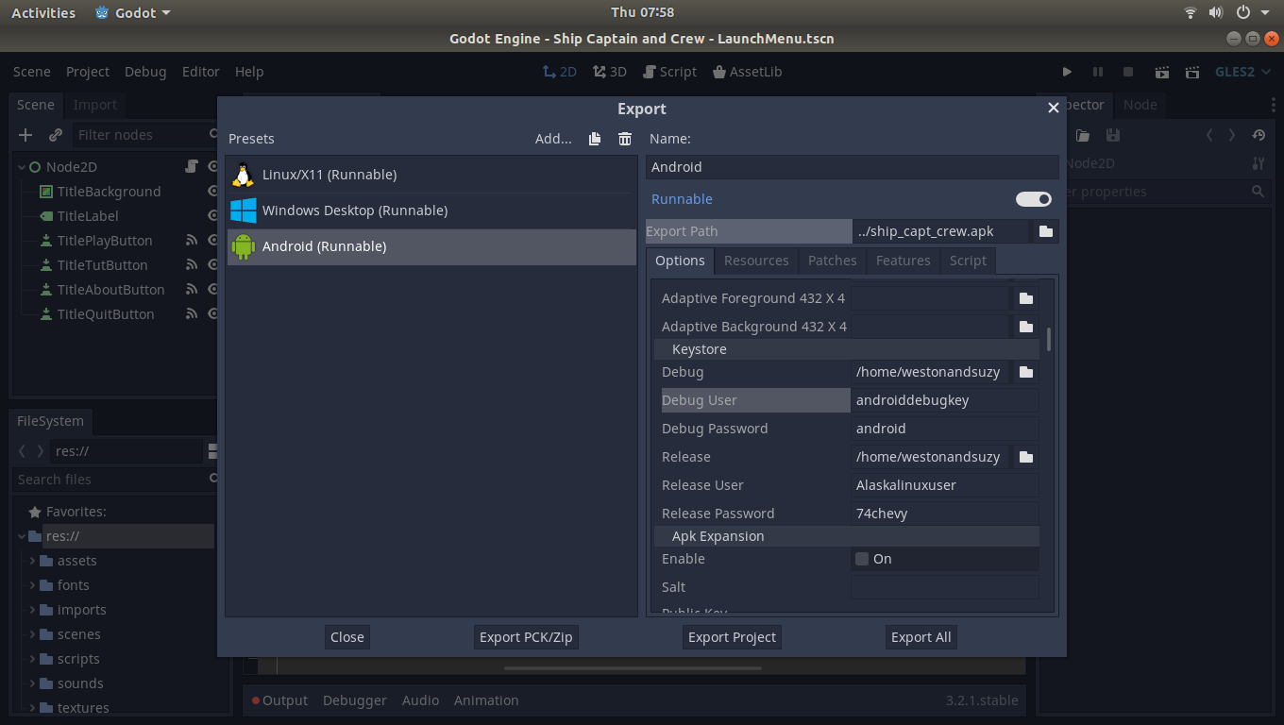Click the duplicate preset icon
1284x725 pixels.
click(x=595, y=139)
